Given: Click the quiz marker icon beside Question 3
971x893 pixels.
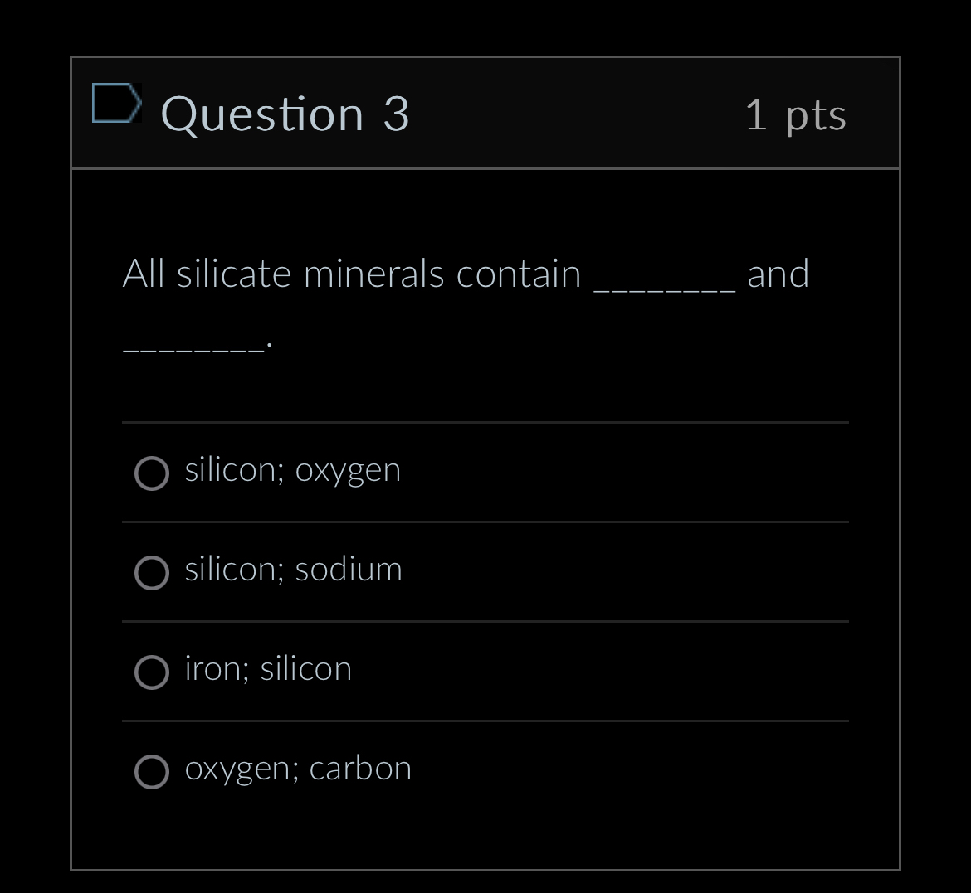Looking at the screenshot, I should click(x=116, y=103).
